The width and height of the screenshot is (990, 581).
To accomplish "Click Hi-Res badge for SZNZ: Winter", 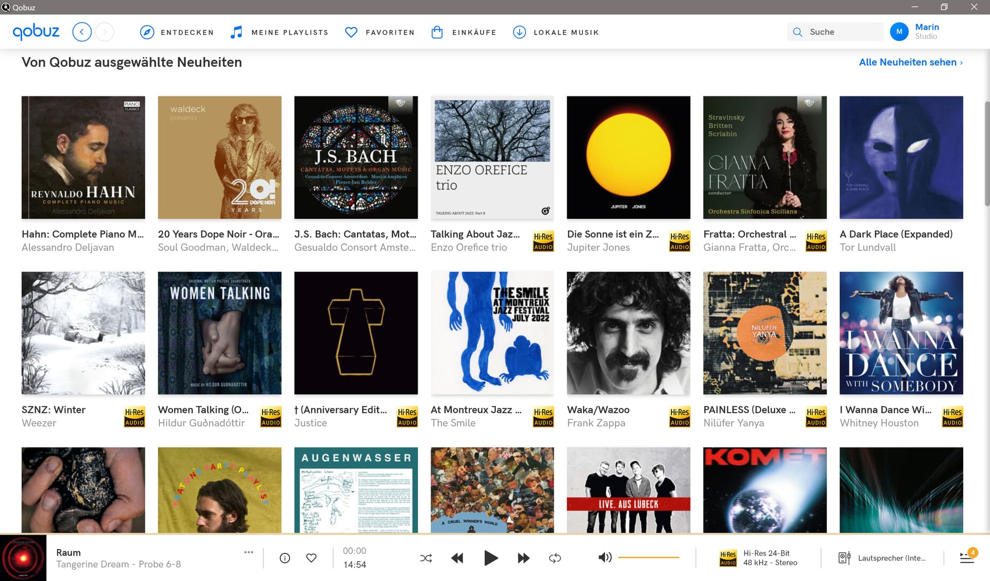I will pyautogui.click(x=134, y=416).
